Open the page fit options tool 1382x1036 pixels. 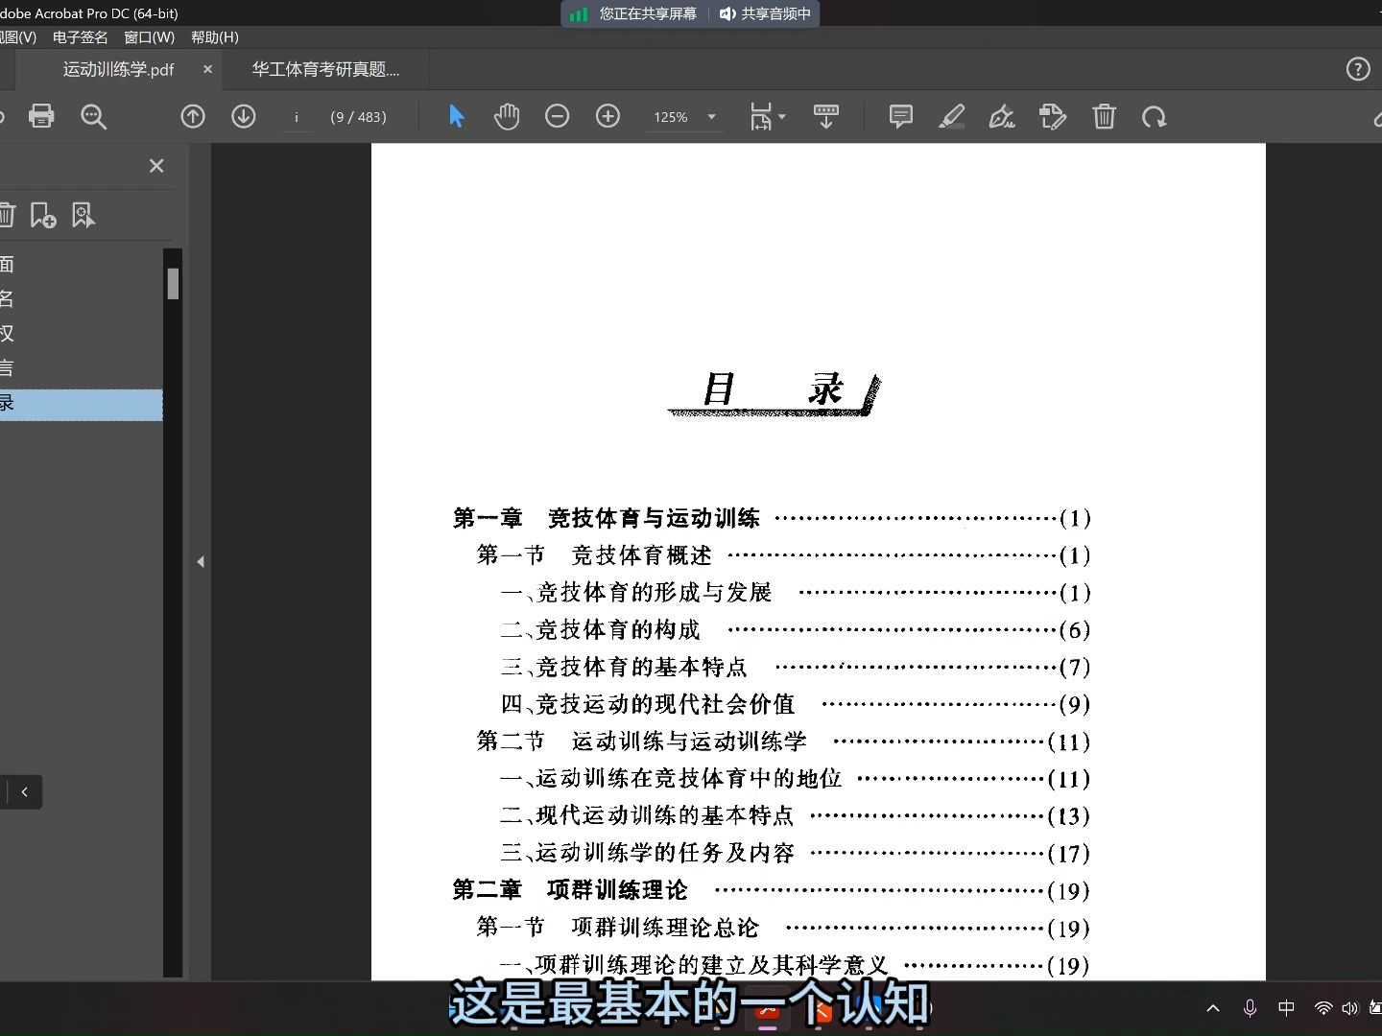pos(766,117)
